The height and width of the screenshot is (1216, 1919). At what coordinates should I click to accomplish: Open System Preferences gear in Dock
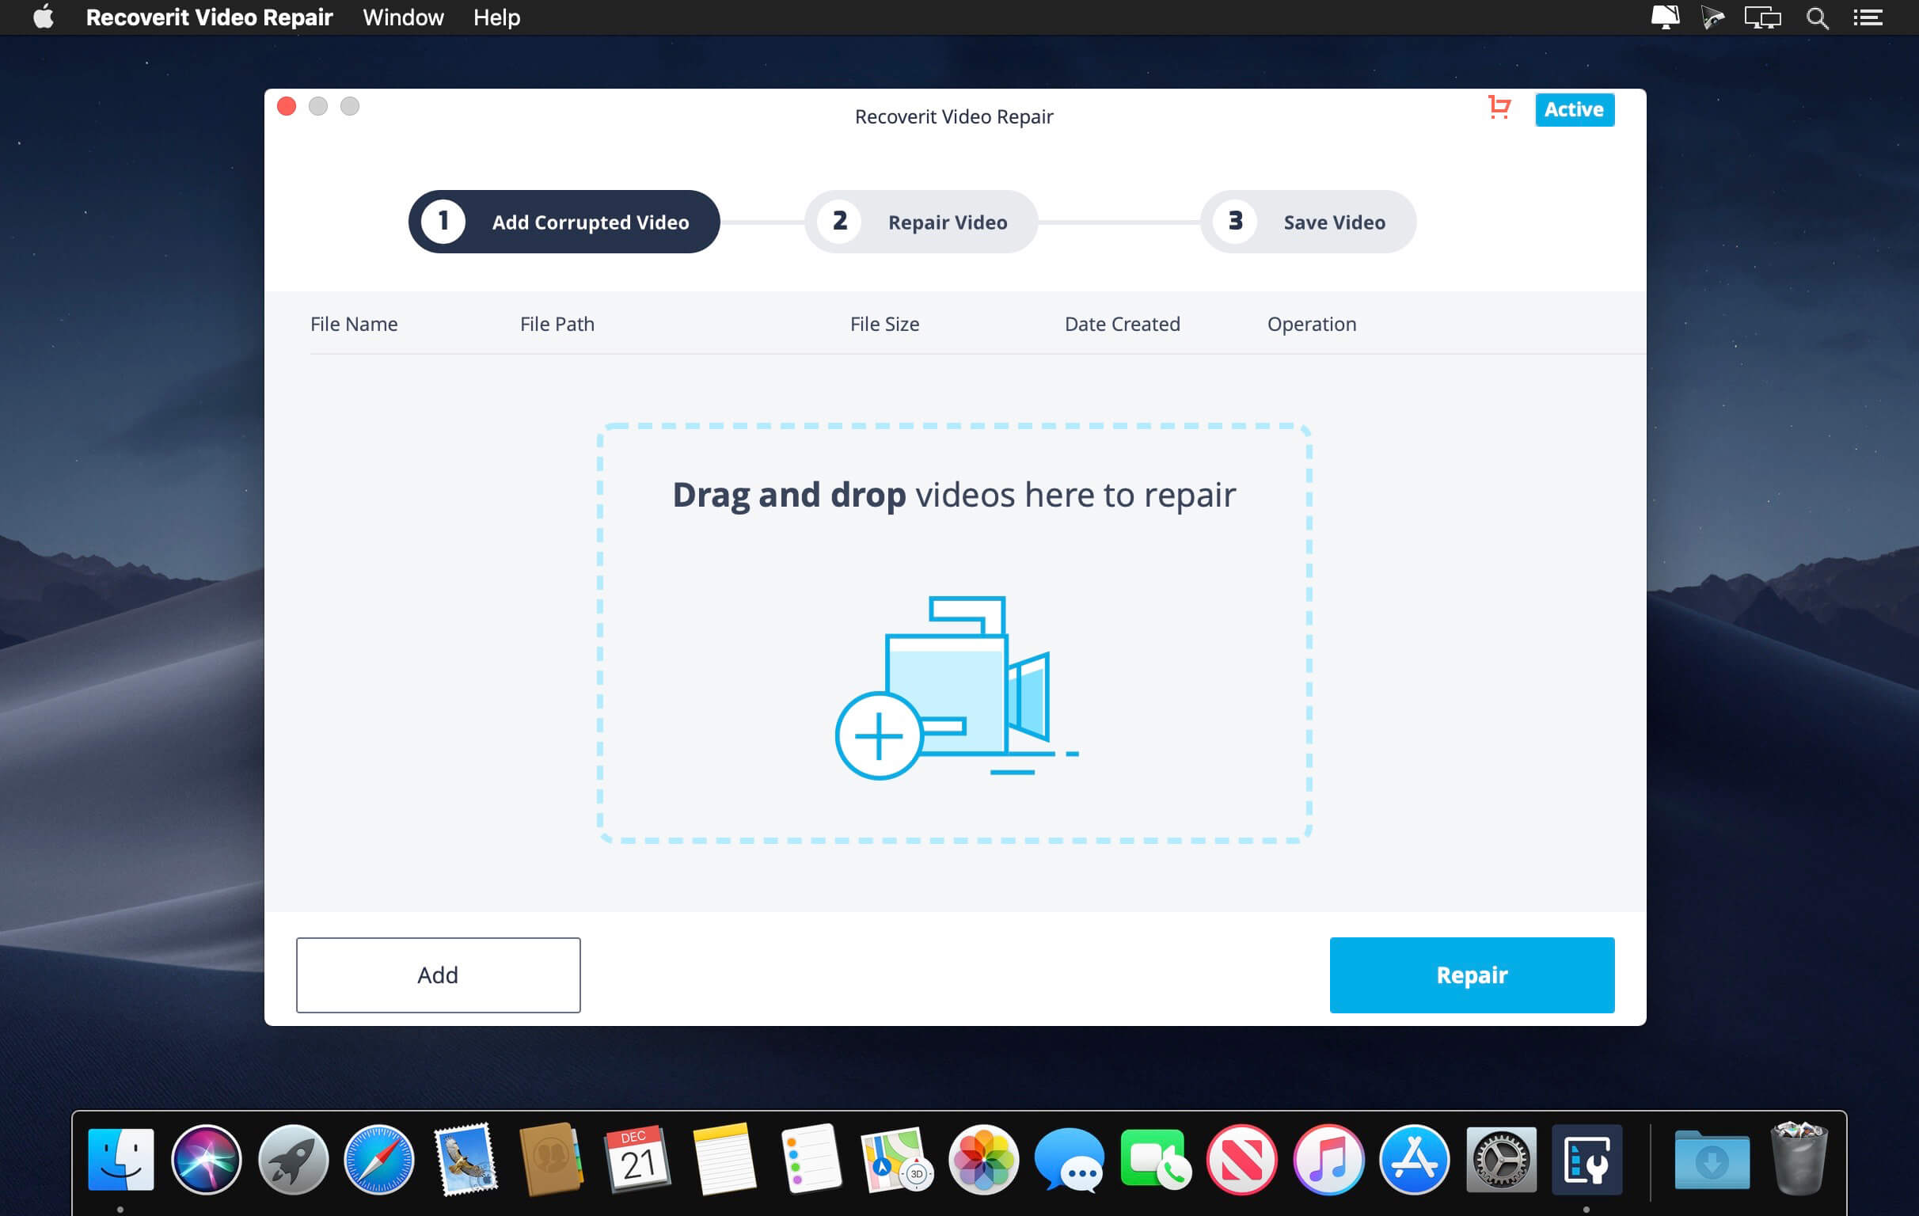(1501, 1160)
